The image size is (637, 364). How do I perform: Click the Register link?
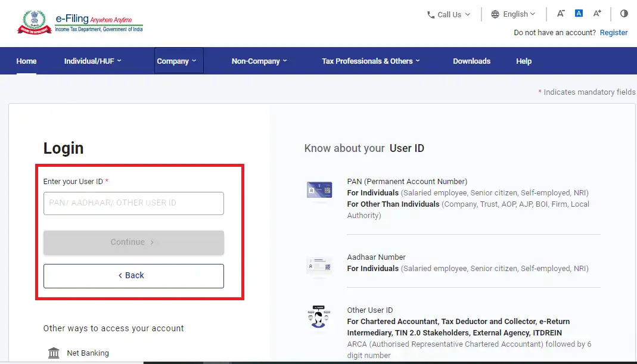point(614,32)
